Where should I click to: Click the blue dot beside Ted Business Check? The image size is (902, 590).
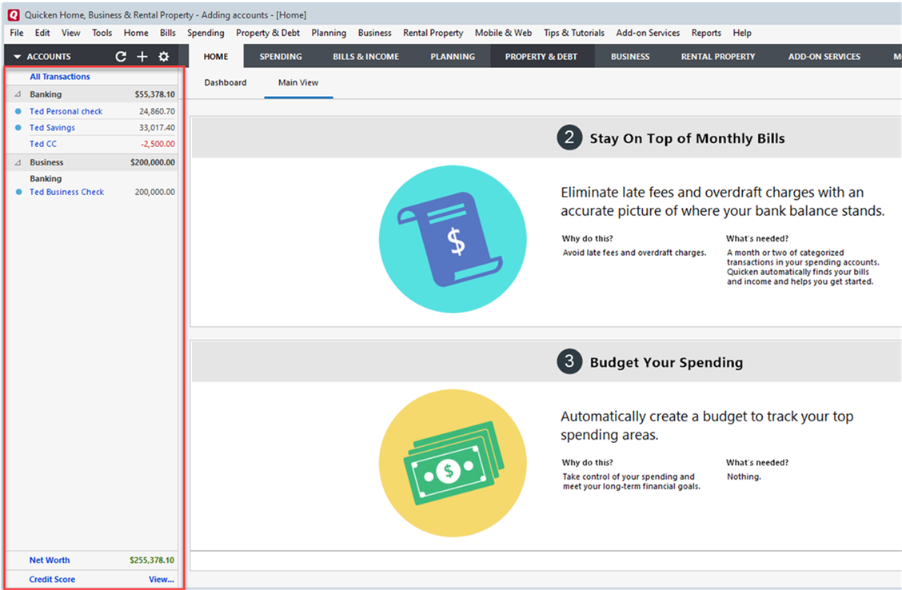pos(18,193)
